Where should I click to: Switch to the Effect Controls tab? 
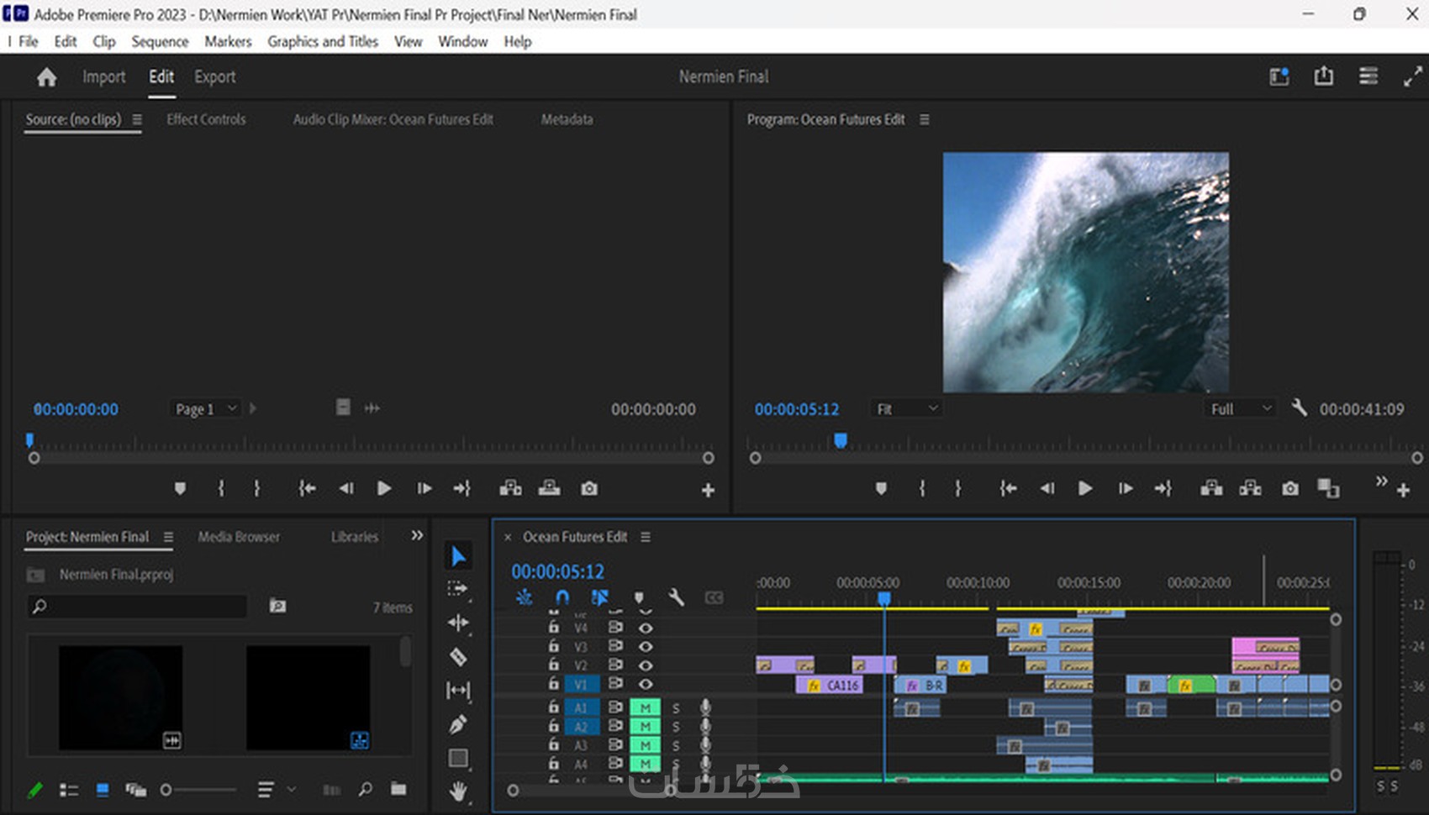click(206, 119)
